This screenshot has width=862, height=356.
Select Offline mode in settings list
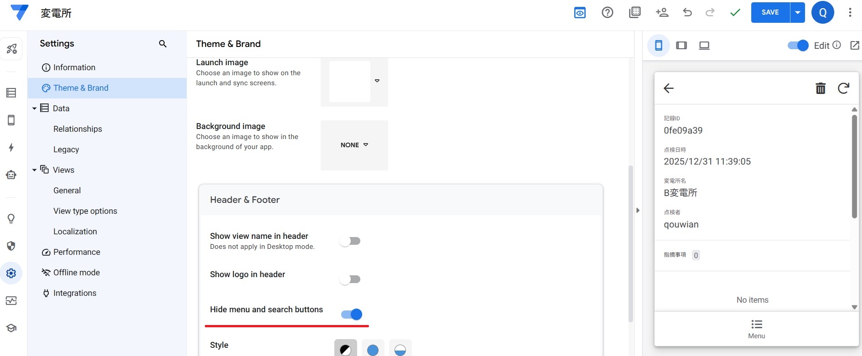pos(76,273)
